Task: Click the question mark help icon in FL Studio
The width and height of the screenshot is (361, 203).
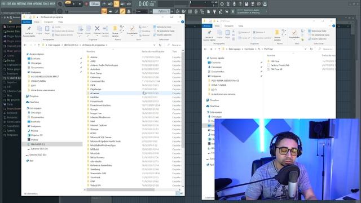Action: pyautogui.click(x=240, y=4)
